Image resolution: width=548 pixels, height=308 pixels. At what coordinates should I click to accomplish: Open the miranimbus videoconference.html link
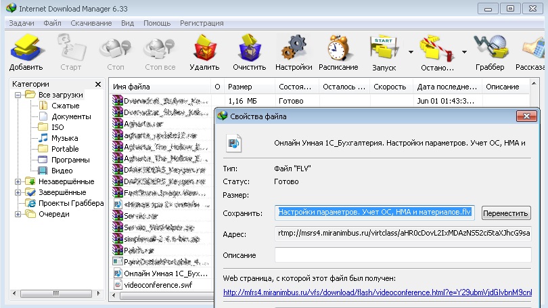(x=378, y=292)
